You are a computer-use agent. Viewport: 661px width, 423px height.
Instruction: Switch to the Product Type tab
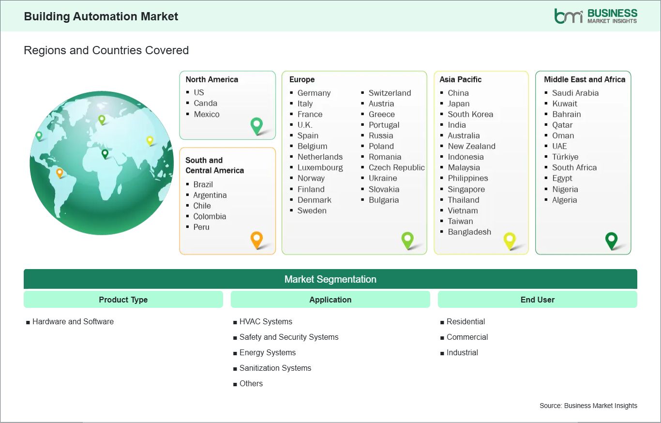[123, 299]
